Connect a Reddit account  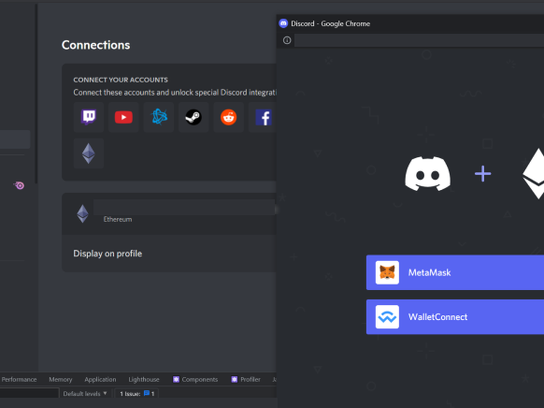click(228, 117)
